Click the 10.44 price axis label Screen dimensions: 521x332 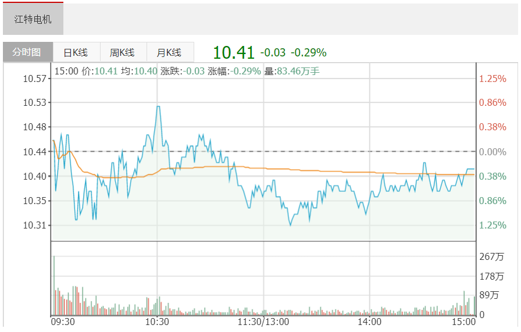pyautogui.click(x=34, y=152)
